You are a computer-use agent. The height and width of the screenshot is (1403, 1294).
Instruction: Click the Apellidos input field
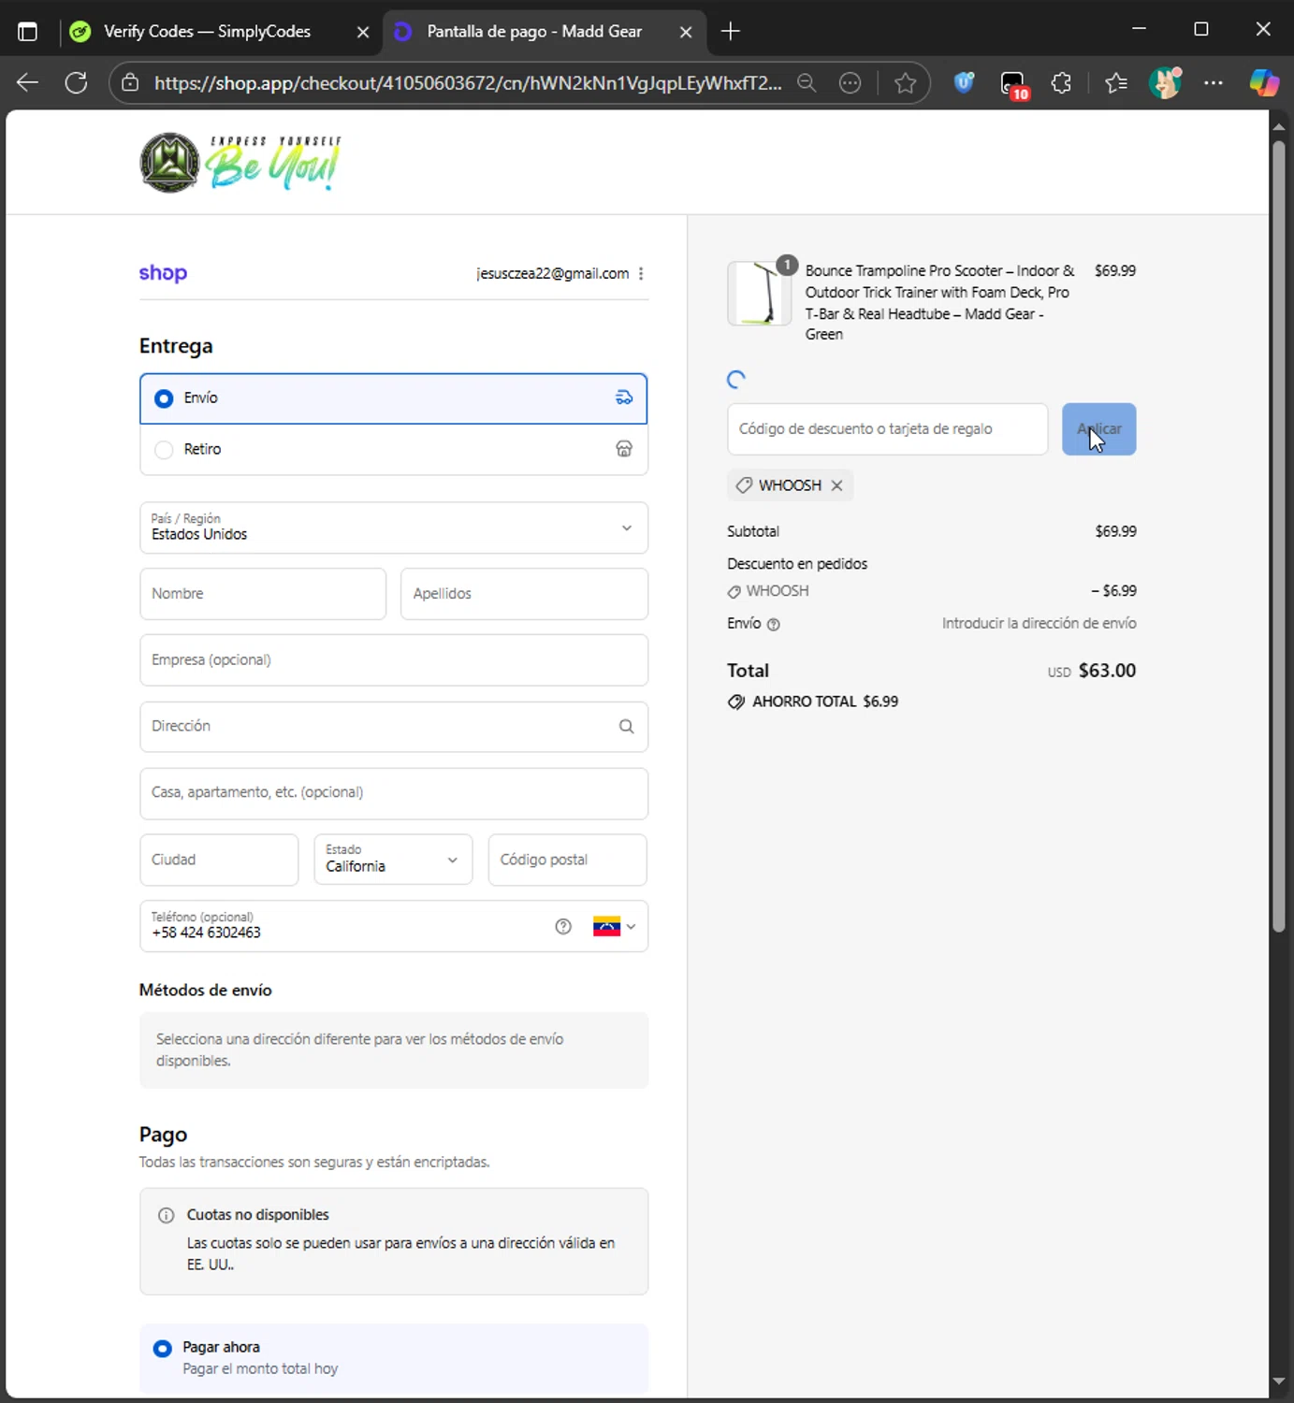point(524,594)
